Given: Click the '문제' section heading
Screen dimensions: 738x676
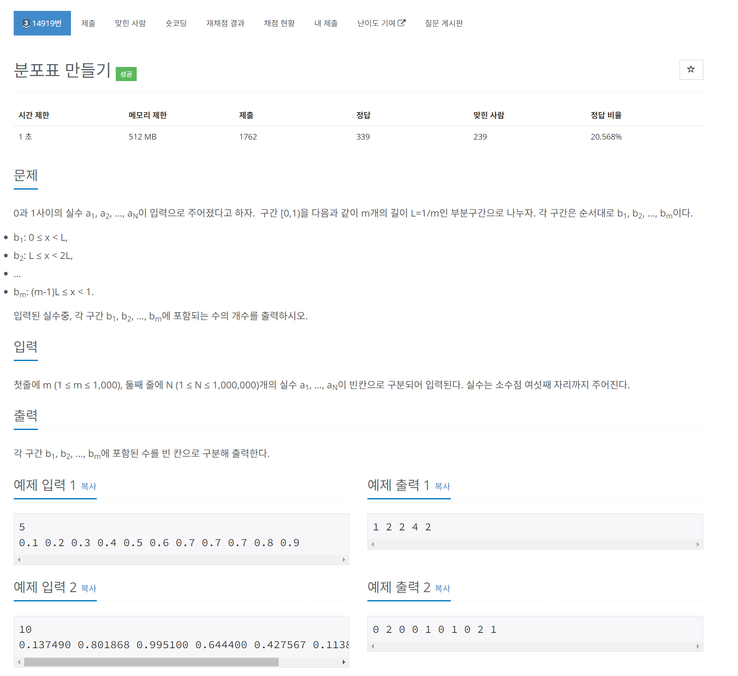Looking at the screenshot, I should (26, 175).
